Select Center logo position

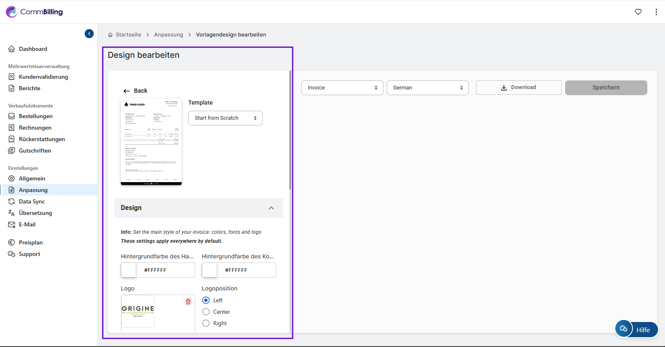click(x=206, y=312)
